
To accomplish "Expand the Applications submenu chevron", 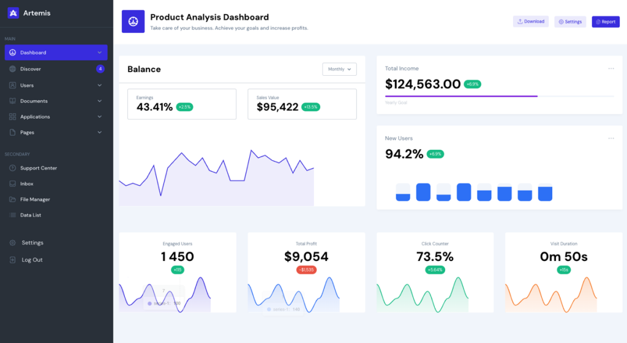I will (x=100, y=117).
